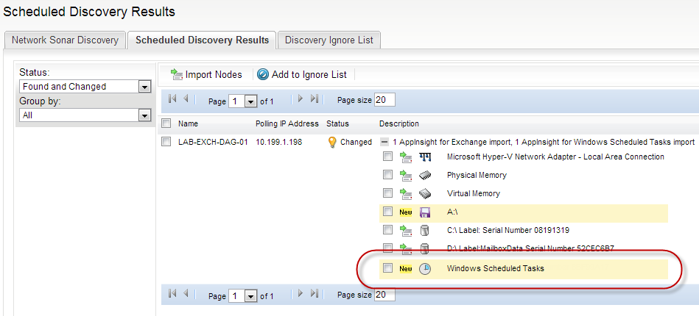Click the Virtual Memory row text

pos(474,193)
